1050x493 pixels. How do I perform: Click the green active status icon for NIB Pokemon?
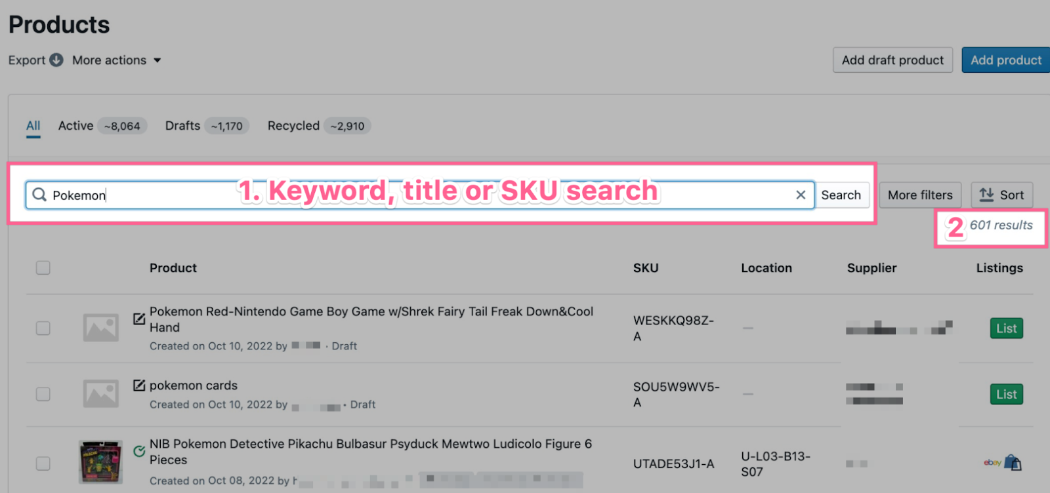[139, 451]
